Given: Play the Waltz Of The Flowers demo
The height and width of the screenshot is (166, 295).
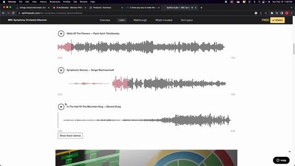Looking at the screenshot, I should [61, 34].
